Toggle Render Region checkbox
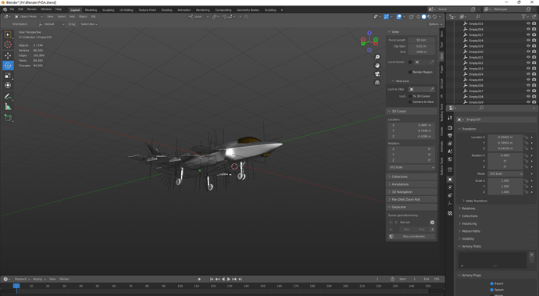 click(x=410, y=72)
